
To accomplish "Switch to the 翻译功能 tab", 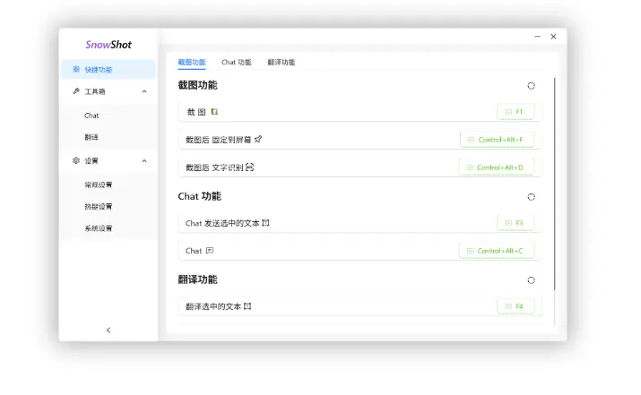I will click(x=281, y=63).
